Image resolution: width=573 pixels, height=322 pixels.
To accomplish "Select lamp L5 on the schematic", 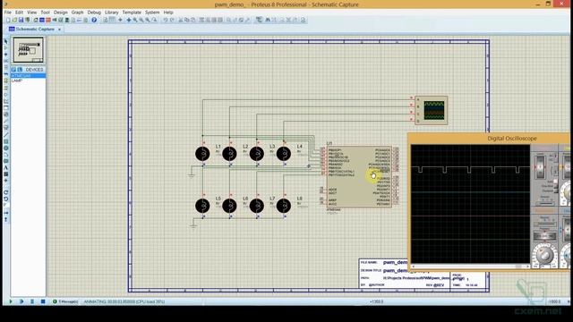I will tap(202, 206).
